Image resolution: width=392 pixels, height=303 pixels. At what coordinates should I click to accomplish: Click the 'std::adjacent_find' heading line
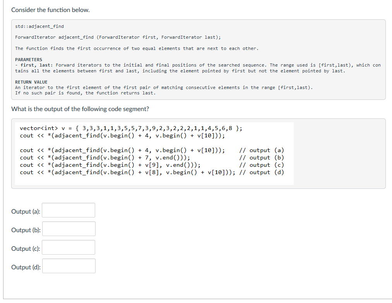tap(39, 26)
